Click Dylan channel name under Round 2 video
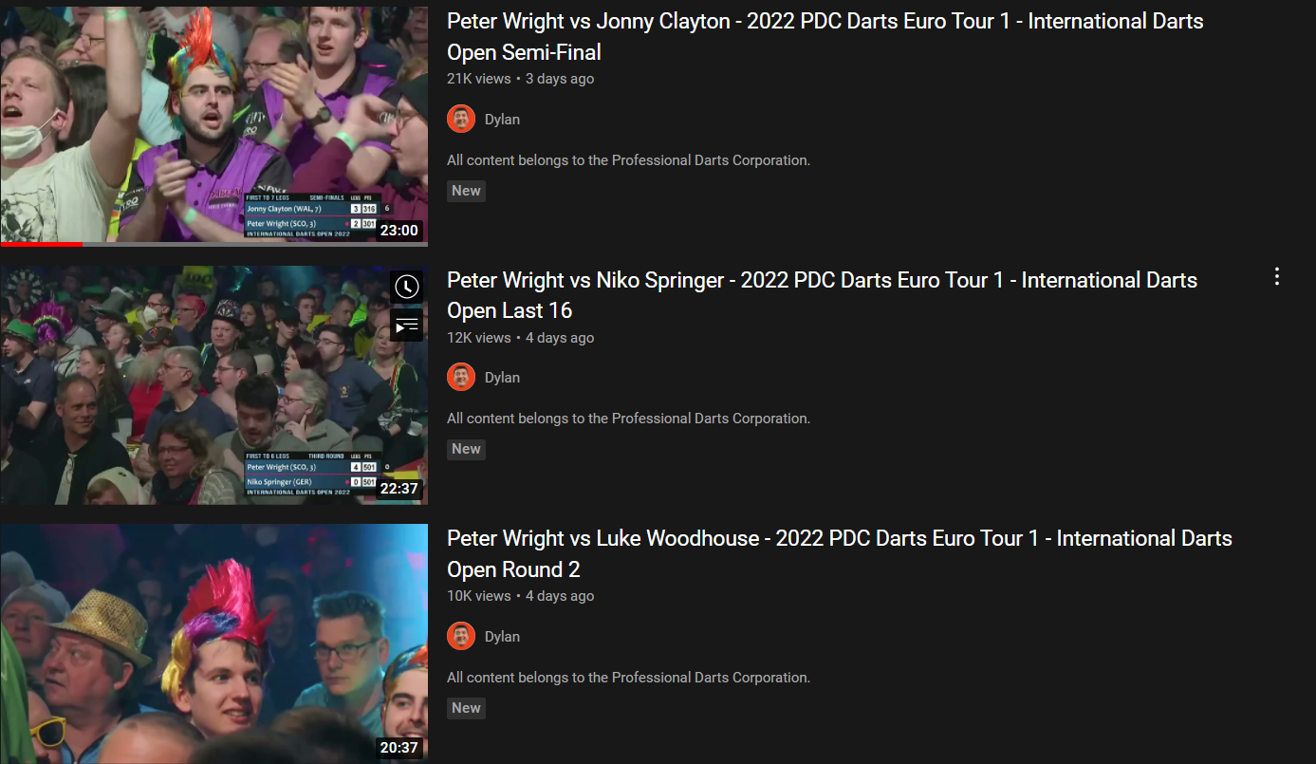Viewport: 1316px width, 764px height. (x=502, y=636)
